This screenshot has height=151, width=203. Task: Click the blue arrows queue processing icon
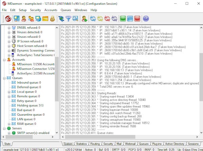tap(93, 19)
